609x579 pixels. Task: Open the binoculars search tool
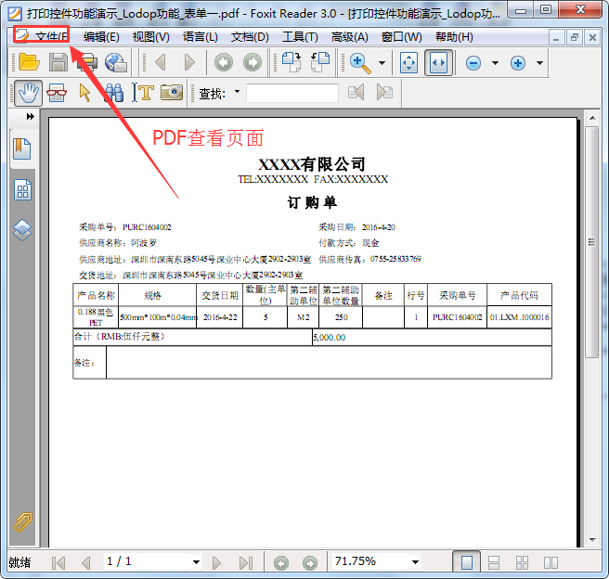coord(114,92)
